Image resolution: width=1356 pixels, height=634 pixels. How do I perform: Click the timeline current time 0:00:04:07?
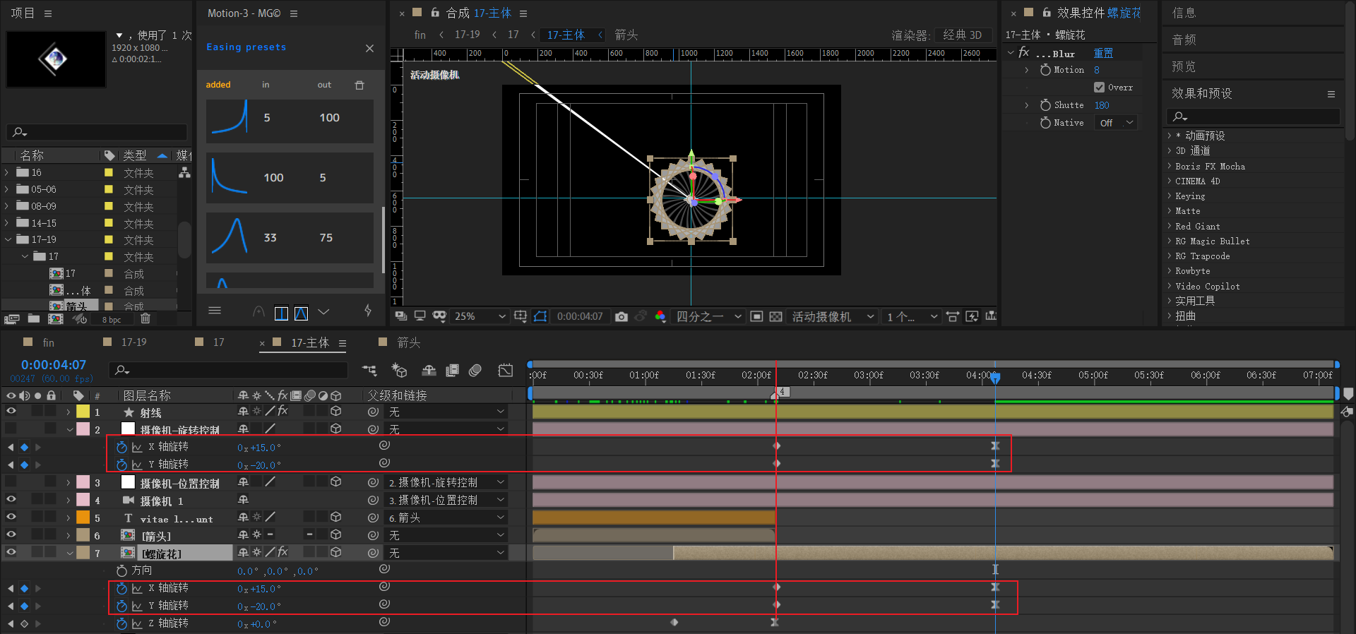click(x=54, y=365)
